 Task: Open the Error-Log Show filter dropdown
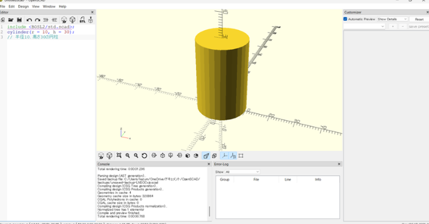click(242, 172)
